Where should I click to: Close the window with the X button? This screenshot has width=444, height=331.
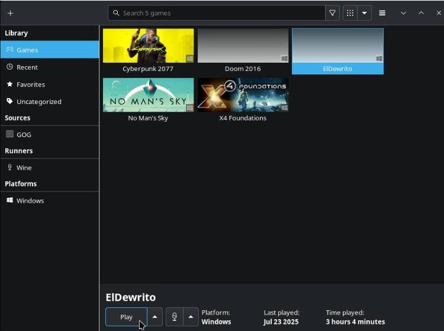tap(439, 13)
